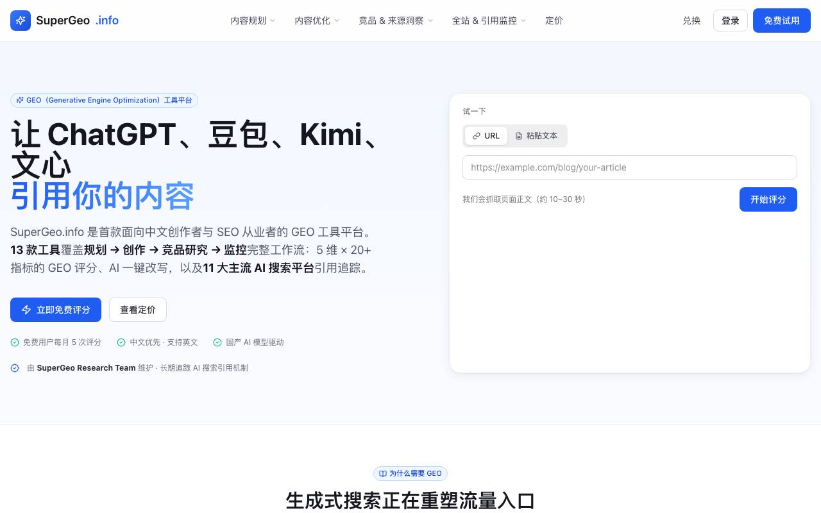The image size is (821, 513).
Task: Click the document icon on 粘贴文本 tab
Action: pos(519,136)
